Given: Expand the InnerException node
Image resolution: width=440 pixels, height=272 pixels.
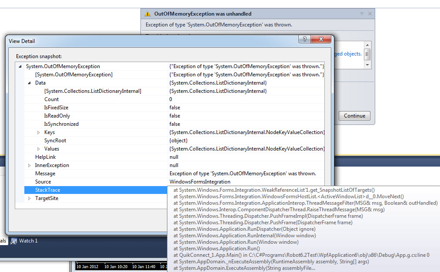Looking at the screenshot, I should (x=29, y=165).
